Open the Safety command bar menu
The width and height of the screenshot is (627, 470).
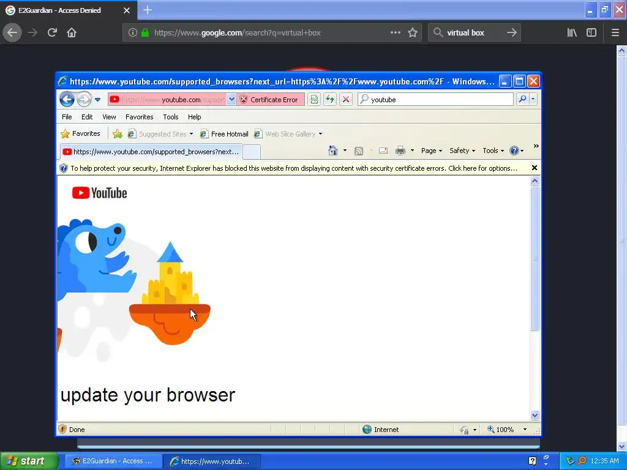462,151
